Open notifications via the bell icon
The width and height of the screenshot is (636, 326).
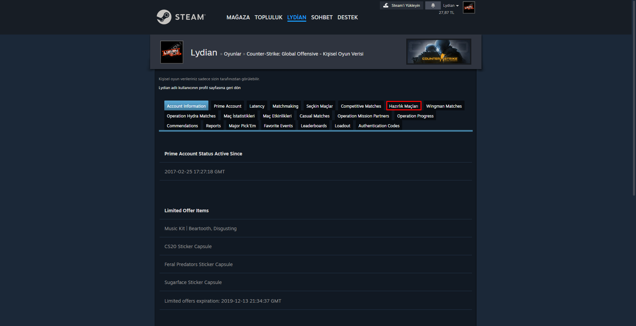433,5
